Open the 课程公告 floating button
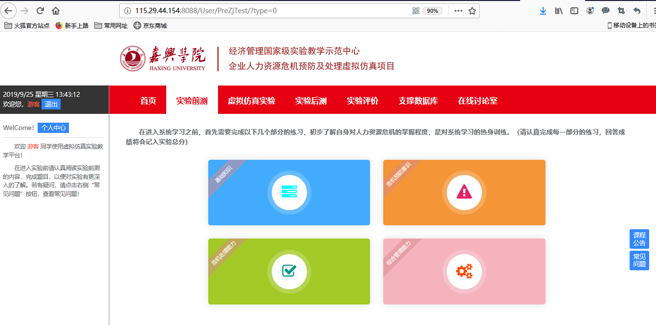 639,239
